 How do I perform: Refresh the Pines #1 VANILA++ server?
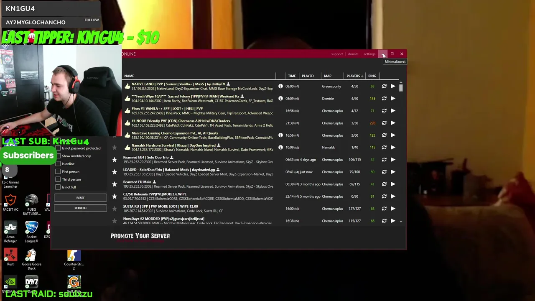(x=384, y=111)
